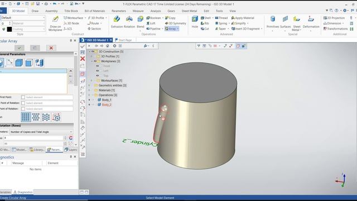This screenshot has height=201, width=357.
Task: Click the 3D Node tool
Action: point(71,23)
